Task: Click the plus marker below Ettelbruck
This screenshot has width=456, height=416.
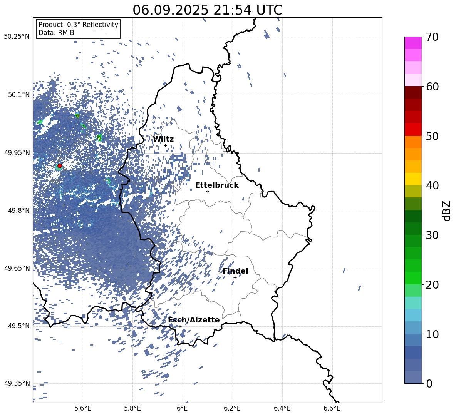Action: 208,192
